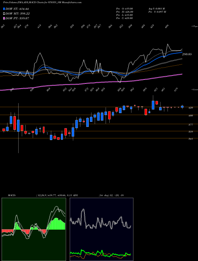Click the 280.05 label beside the EMA lines
Viewport: 198px width, 261px height.
tap(187, 54)
